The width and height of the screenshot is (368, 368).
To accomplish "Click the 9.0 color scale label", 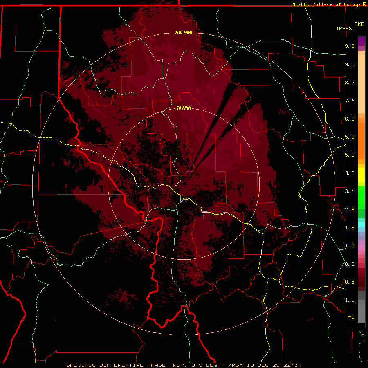I will point(350,64).
